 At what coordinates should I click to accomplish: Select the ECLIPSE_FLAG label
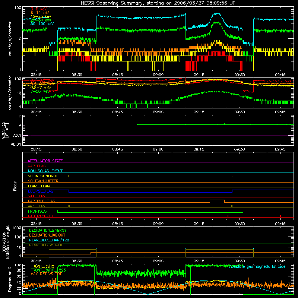click(41, 191)
